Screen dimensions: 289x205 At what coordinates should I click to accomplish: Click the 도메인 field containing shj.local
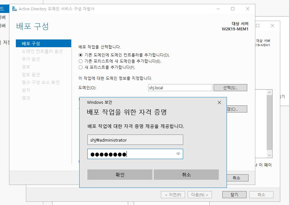(180, 88)
